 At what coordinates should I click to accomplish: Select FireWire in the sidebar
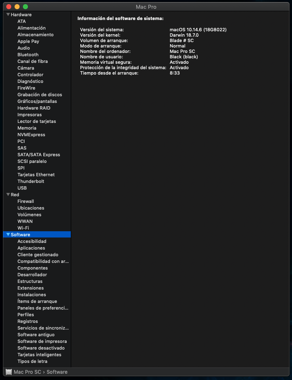point(26,88)
